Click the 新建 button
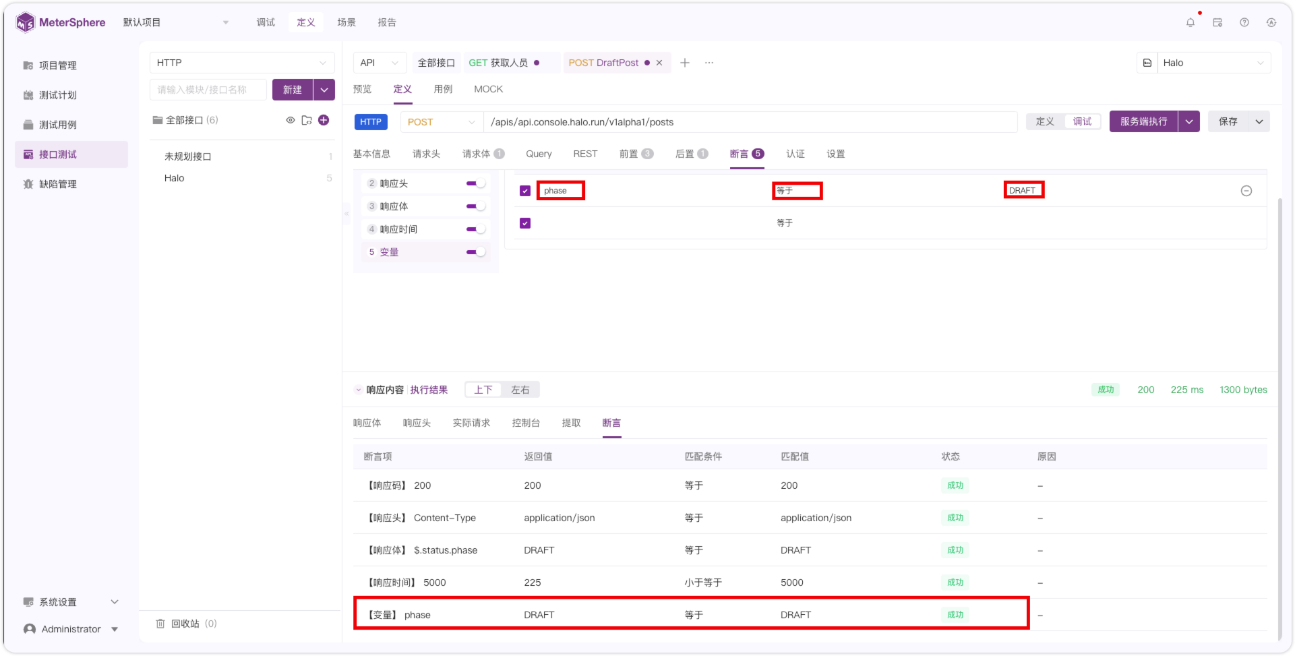This screenshot has width=1295, height=656. (x=293, y=90)
